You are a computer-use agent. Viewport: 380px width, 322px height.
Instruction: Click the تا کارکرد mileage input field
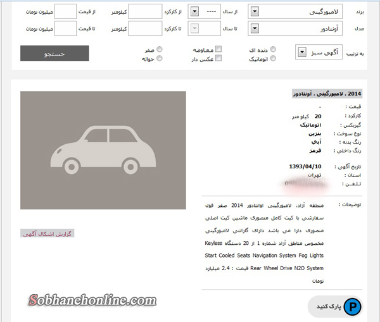144,28
